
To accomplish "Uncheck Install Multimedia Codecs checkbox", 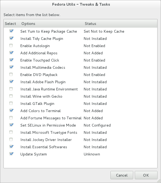I will (x=11, y=67).
